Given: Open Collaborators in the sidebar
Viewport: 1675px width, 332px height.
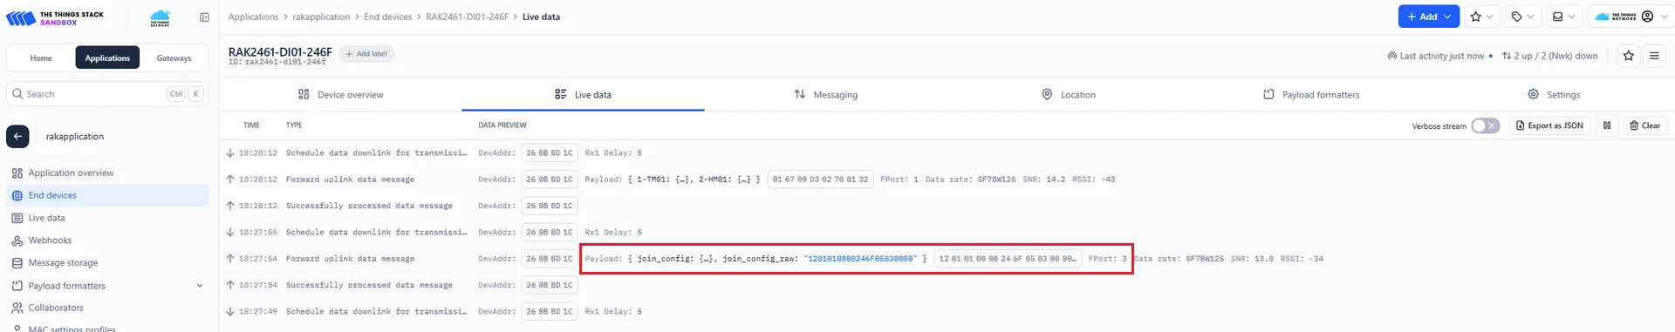Looking at the screenshot, I should [107, 308].
